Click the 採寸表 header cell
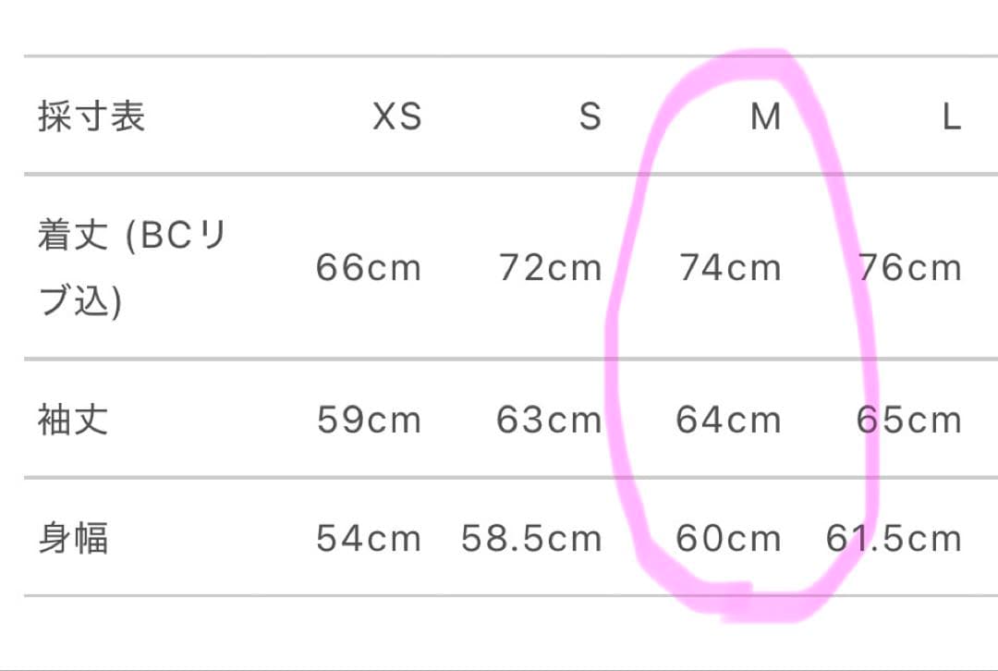998x671 pixels. click(91, 117)
